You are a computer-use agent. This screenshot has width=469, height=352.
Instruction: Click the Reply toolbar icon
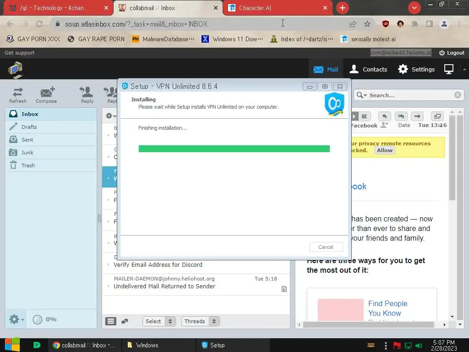(87, 95)
